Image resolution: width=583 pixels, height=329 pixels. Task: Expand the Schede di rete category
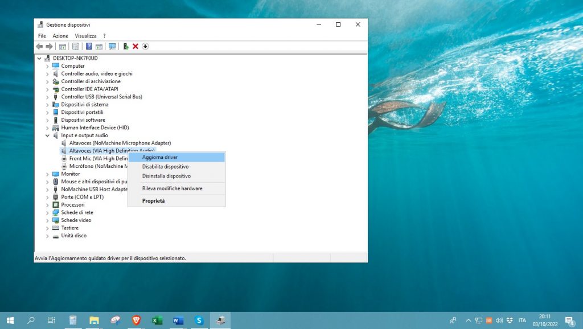47,212
